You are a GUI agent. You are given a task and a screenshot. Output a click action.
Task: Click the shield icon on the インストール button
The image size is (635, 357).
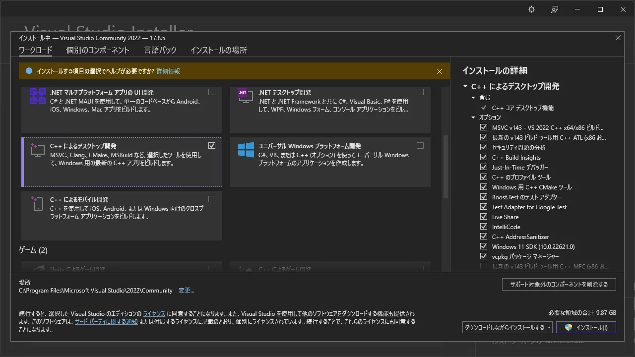pos(569,327)
